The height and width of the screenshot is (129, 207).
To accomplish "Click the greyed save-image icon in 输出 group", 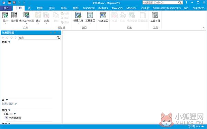I will click(x=132, y=16).
